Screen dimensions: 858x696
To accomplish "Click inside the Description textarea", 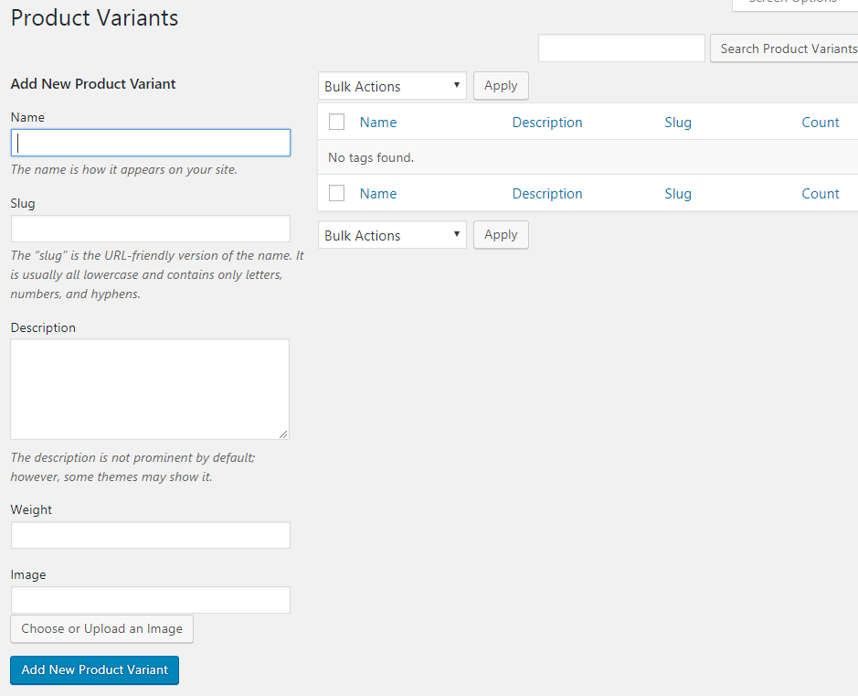I will click(150, 389).
